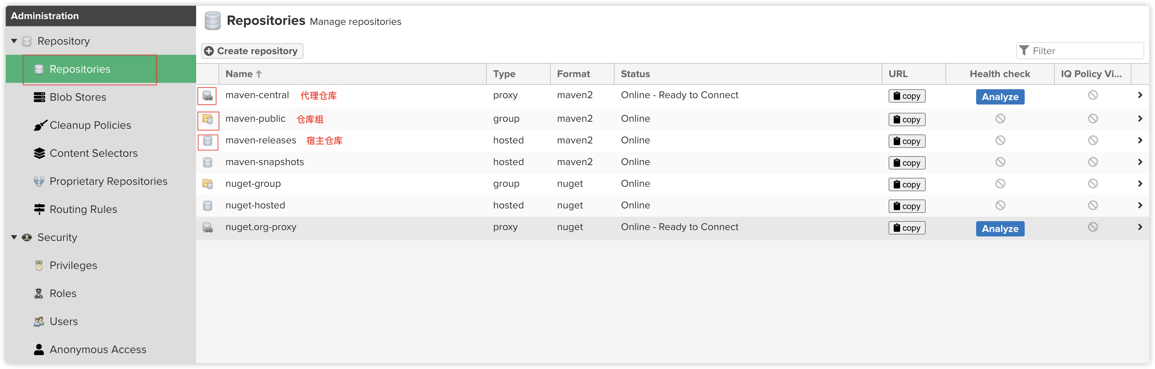Click the Health check column header
Image resolution: width=1155 pixels, height=369 pixels.
1000,74
